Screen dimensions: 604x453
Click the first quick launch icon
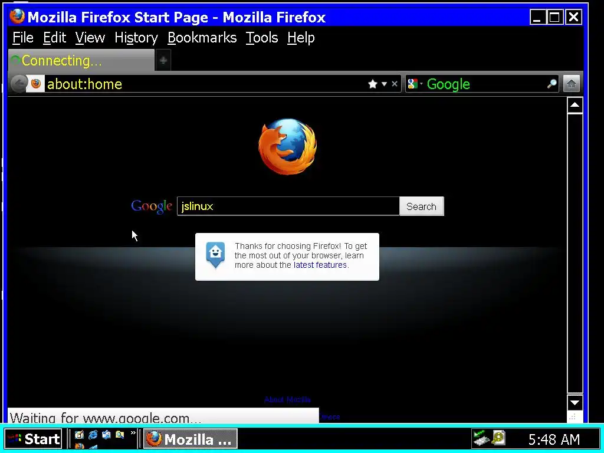point(80,435)
